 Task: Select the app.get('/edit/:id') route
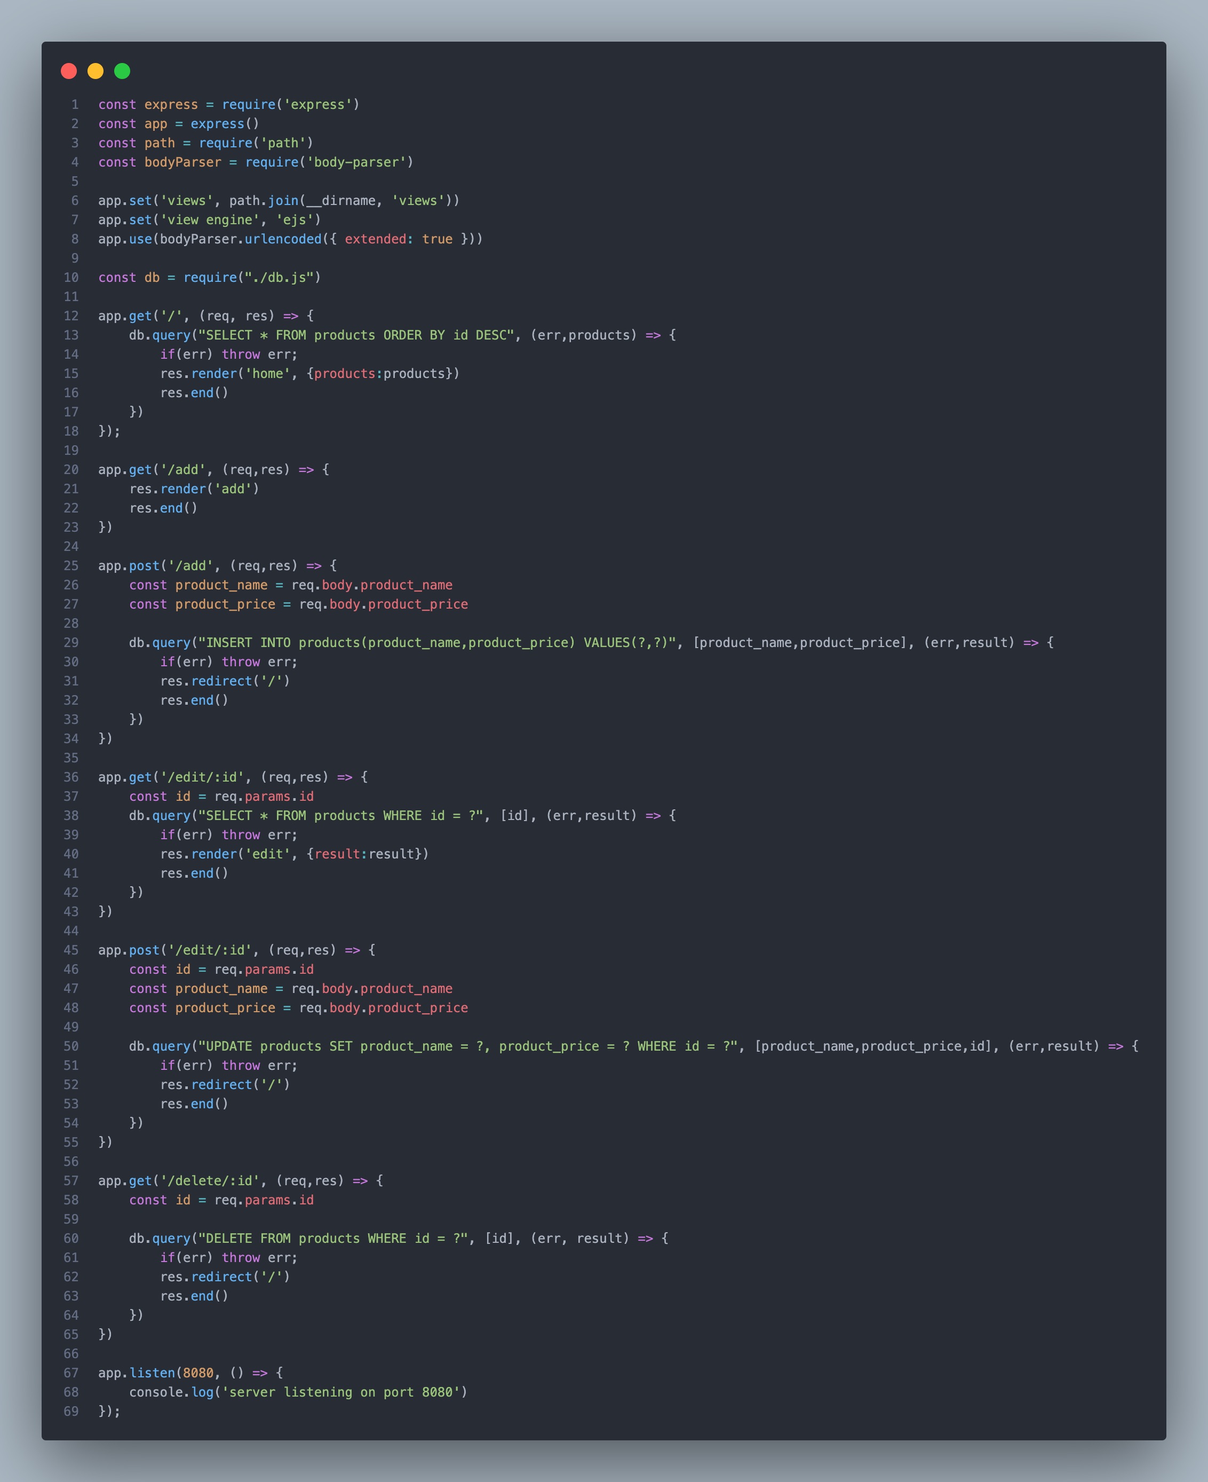click(229, 777)
